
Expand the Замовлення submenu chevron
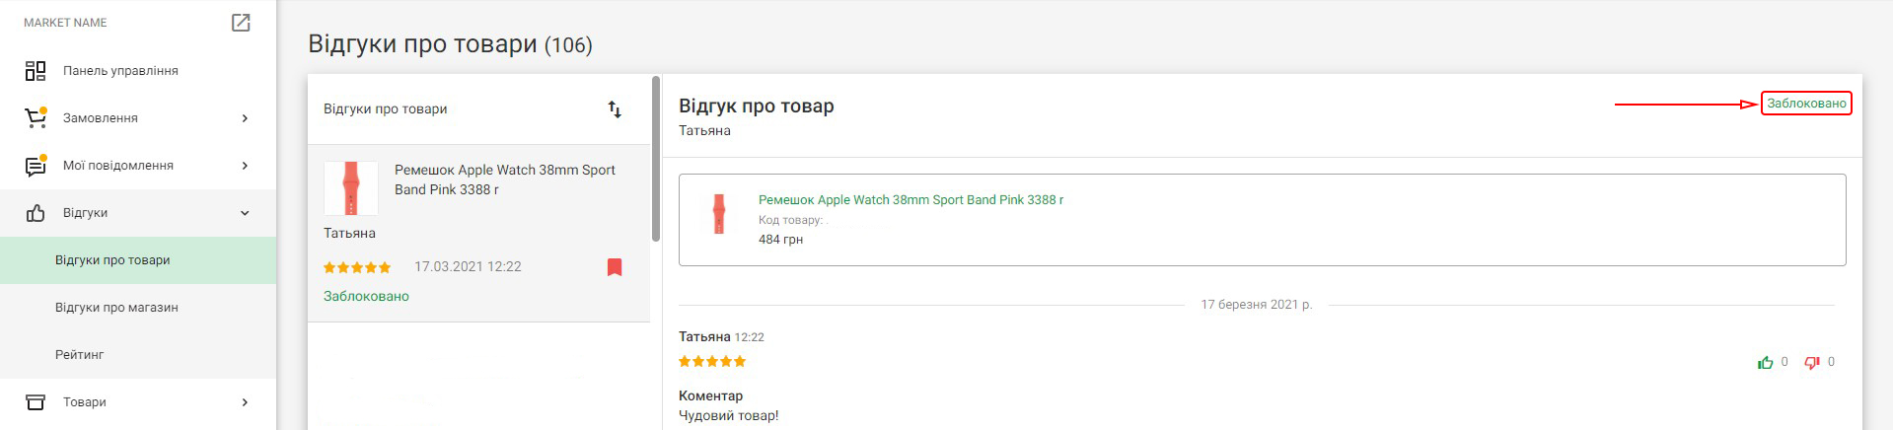tap(245, 118)
